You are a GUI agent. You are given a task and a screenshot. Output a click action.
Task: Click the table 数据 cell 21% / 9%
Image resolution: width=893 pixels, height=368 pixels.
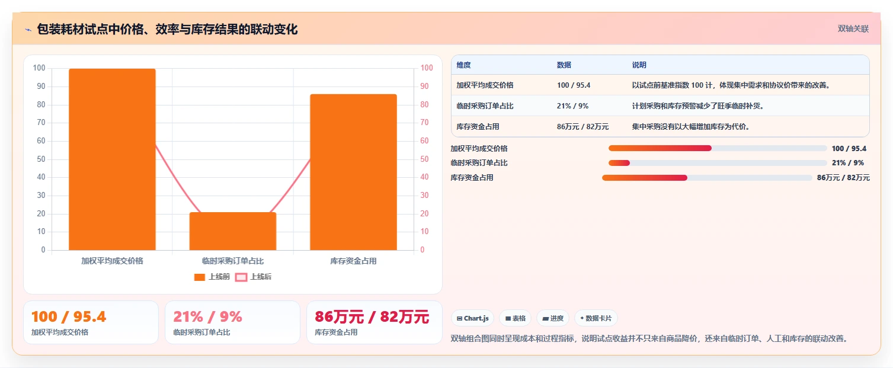[572, 106]
